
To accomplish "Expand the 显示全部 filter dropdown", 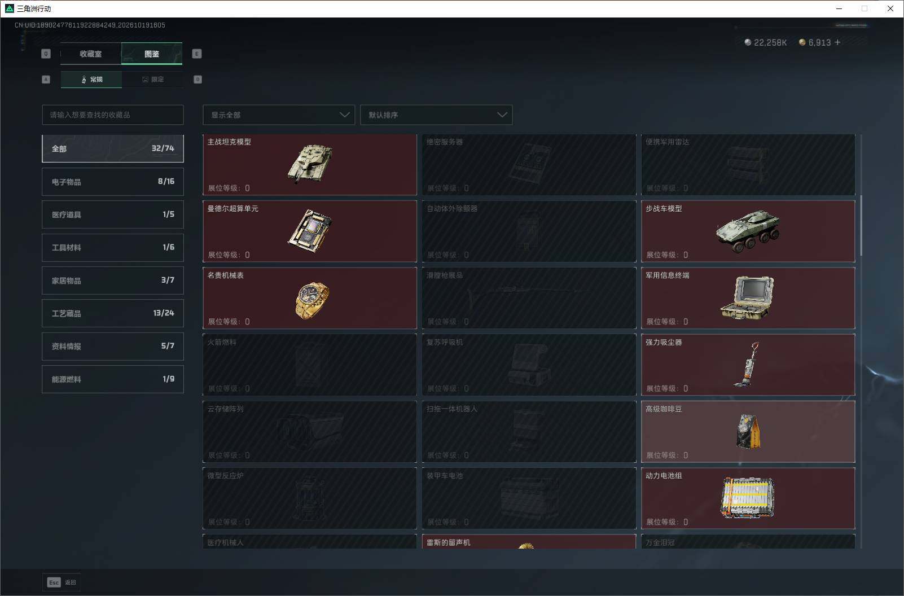I will [x=279, y=115].
